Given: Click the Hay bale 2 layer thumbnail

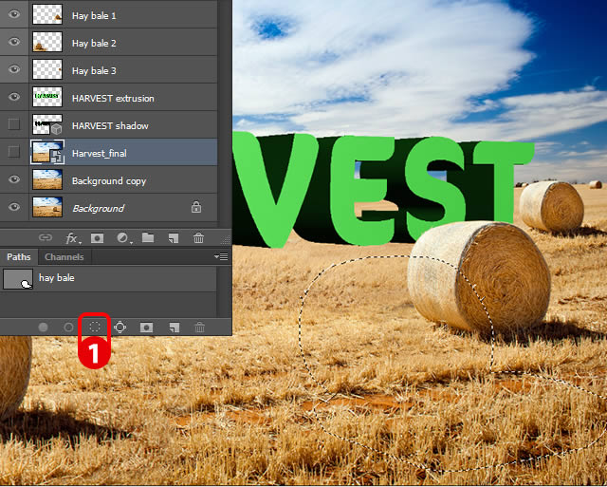Looking at the screenshot, I should (47, 42).
